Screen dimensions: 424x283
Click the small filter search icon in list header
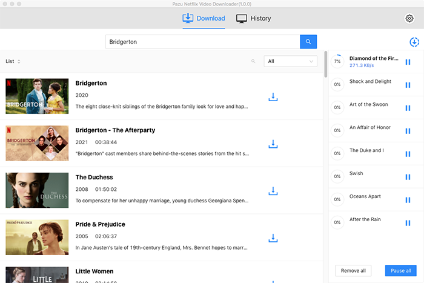click(253, 61)
